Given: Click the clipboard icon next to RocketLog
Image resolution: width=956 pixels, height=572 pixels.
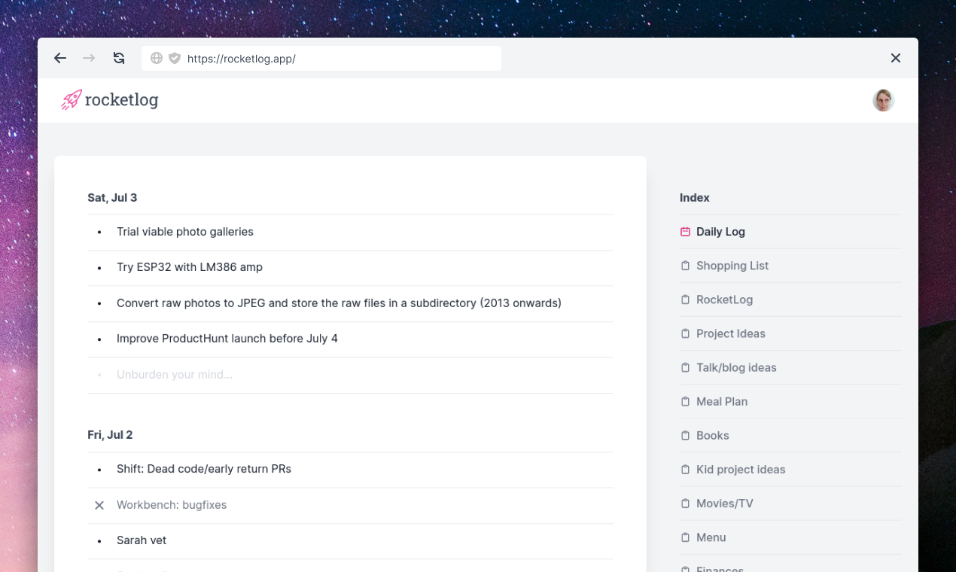Looking at the screenshot, I should click(x=685, y=300).
